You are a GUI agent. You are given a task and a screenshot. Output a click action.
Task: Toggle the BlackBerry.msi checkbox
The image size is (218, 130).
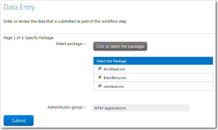coord(100,77)
